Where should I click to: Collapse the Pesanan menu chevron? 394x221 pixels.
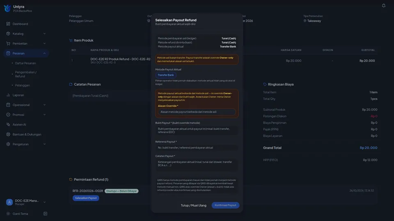(44, 53)
